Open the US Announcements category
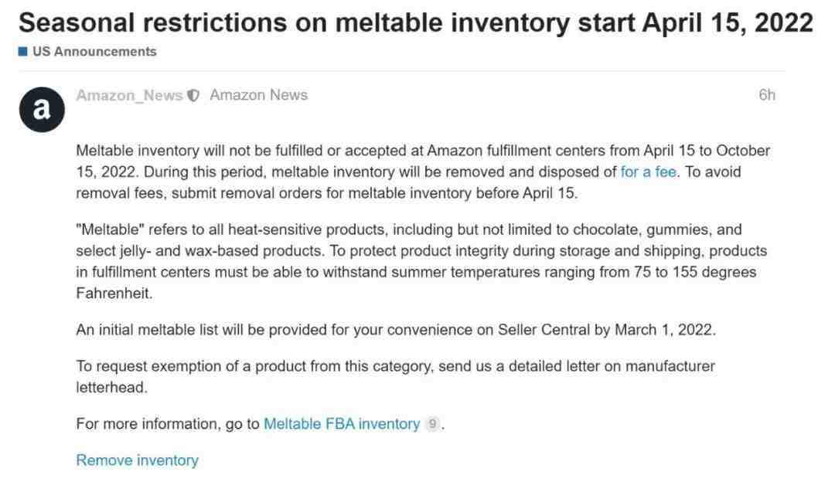The height and width of the screenshot is (482, 835). coord(94,52)
